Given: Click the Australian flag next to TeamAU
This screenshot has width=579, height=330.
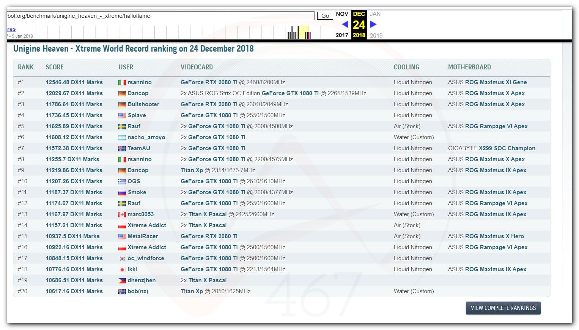Looking at the screenshot, I should [122, 149].
